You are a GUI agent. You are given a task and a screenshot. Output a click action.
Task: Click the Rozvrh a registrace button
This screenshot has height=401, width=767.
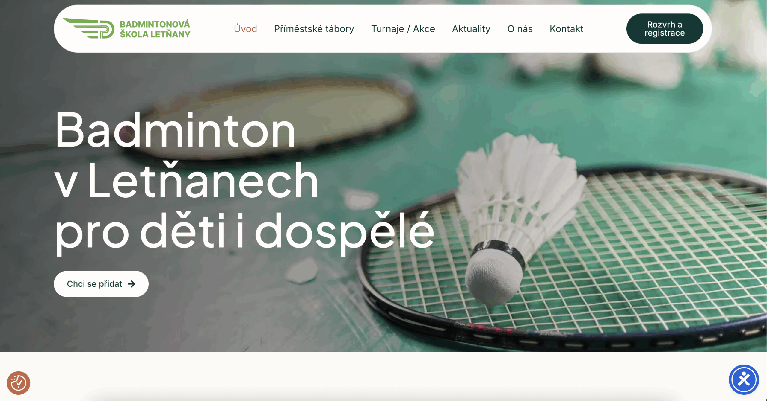coord(665,29)
